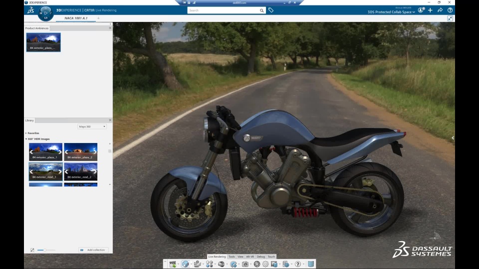479x269 pixels.
Task: Select the 8K exterior_plaza_2 HDR image
Action: point(81,151)
